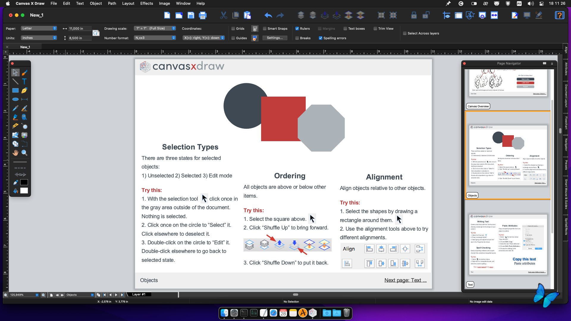This screenshot has width=571, height=321.
Task: Open the Paper size Letter dropdown
Action: pyautogui.click(x=39, y=29)
